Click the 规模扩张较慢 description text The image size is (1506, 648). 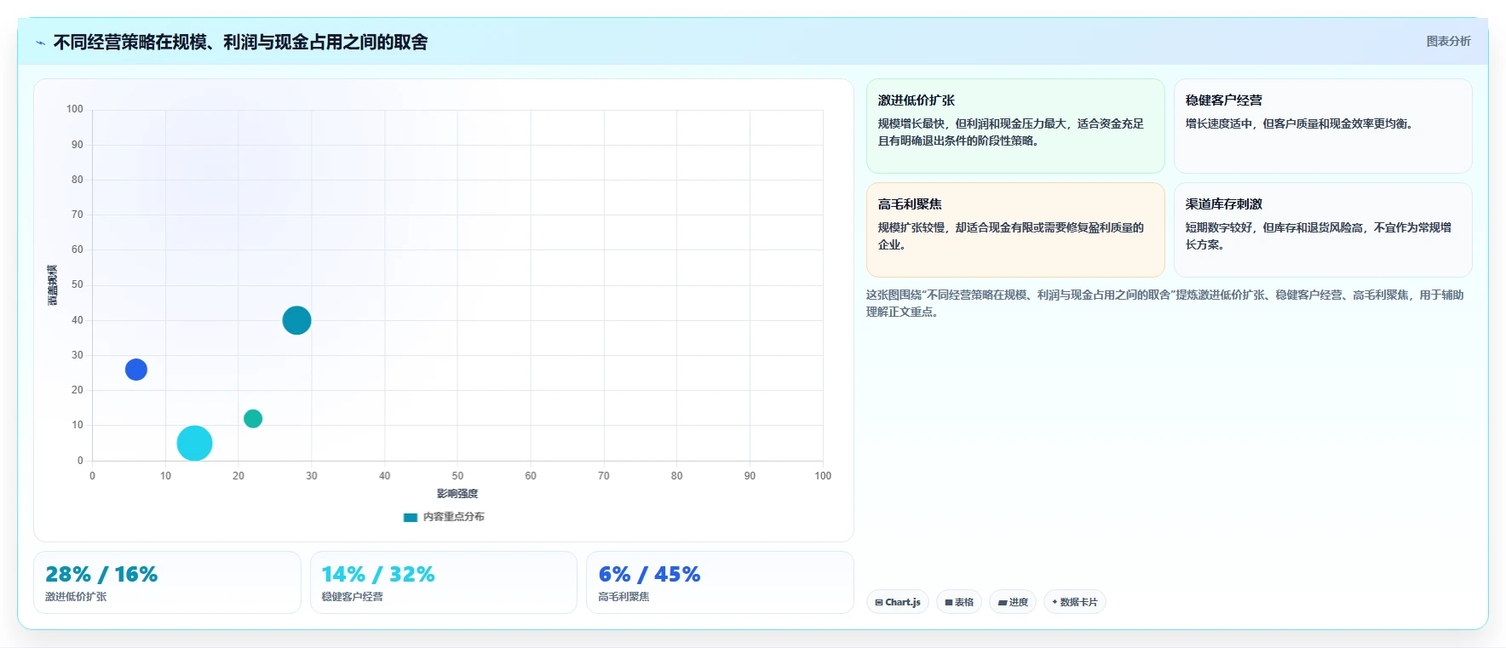pos(1011,236)
